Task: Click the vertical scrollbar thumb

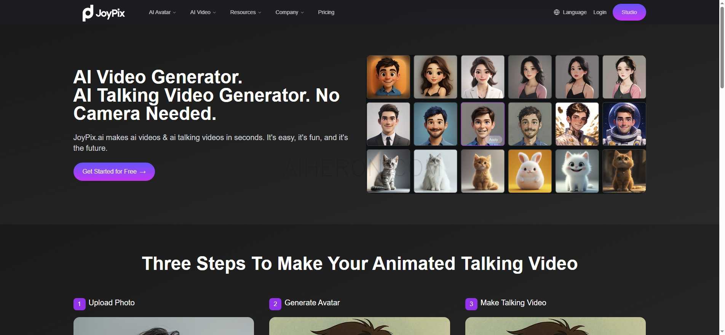Action: (x=722, y=47)
